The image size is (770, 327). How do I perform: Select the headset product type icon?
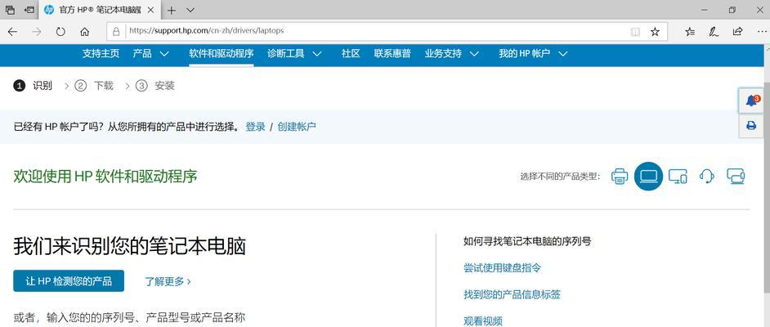[x=706, y=176]
